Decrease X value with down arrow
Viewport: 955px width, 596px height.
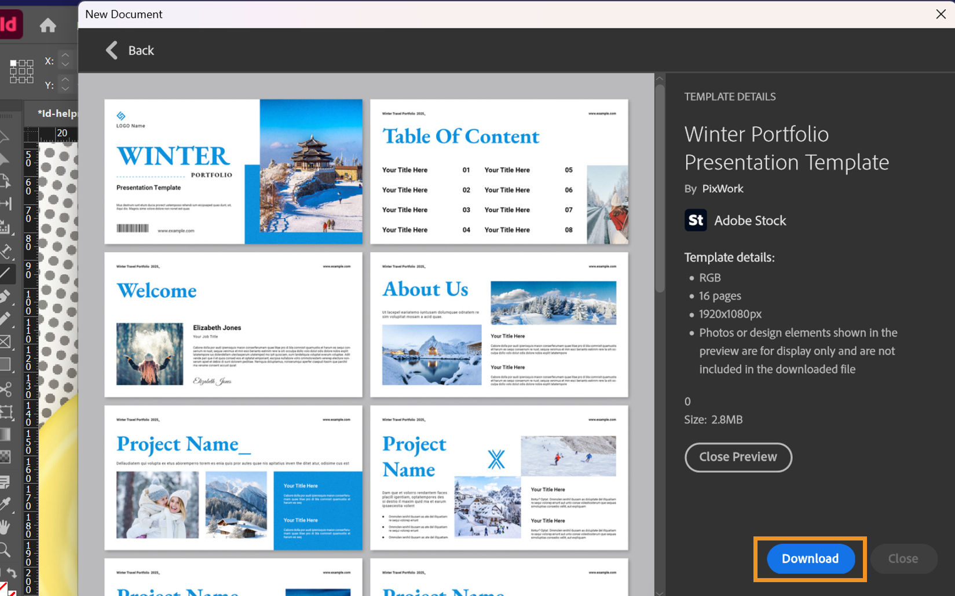tap(65, 65)
